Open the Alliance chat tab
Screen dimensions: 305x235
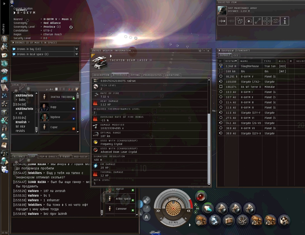(x=19, y=157)
